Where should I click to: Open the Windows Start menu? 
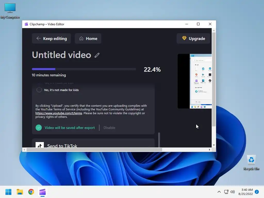pos(9,192)
